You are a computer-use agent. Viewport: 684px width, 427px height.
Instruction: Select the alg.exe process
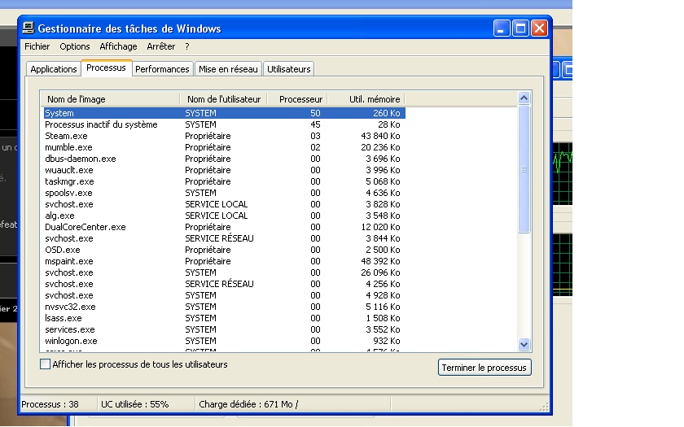pyautogui.click(x=225, y=216)
